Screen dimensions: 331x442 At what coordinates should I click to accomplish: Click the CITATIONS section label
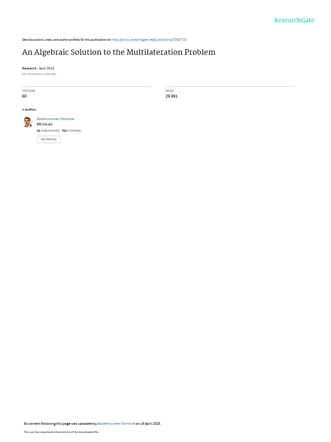29,91
